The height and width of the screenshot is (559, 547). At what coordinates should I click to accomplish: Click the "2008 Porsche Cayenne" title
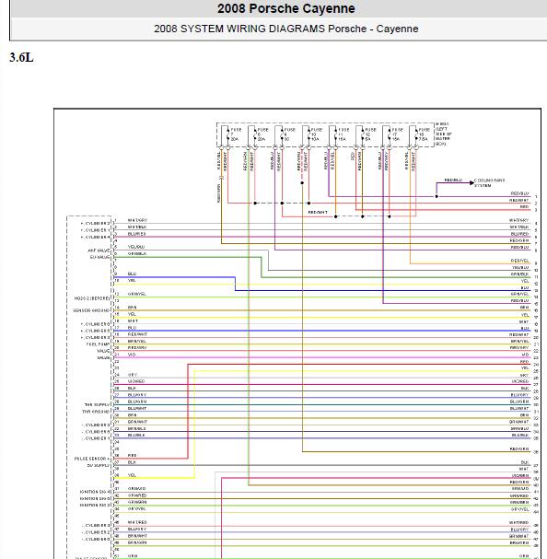286,8
